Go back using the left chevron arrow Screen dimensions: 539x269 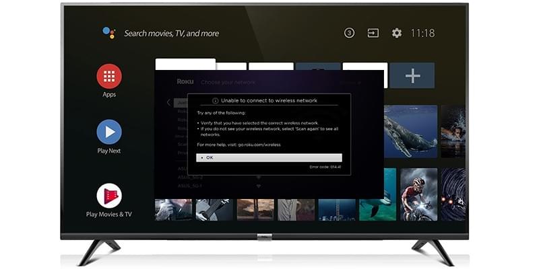[x=168, y=103]
